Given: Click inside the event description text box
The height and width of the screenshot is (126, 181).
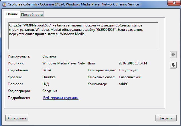Looking at the screenshot, I should pyautogui.click(x=83, y=36).
